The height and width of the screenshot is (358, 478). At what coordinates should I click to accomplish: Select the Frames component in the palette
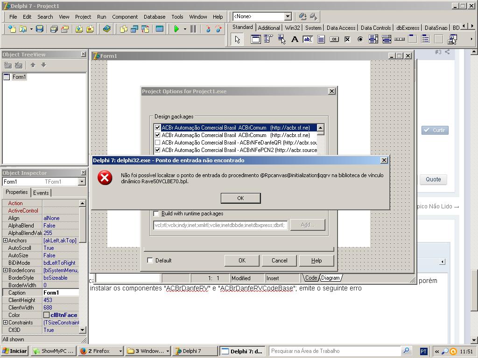point(255,39)
